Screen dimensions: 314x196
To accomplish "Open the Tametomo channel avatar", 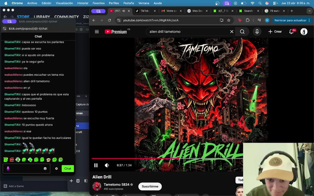I will coord(97,186).
